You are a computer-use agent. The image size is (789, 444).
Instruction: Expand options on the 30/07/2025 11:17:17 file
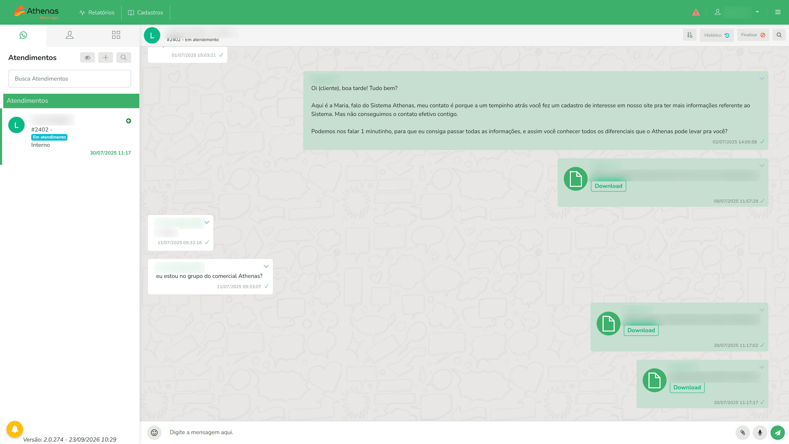[762, 367]
